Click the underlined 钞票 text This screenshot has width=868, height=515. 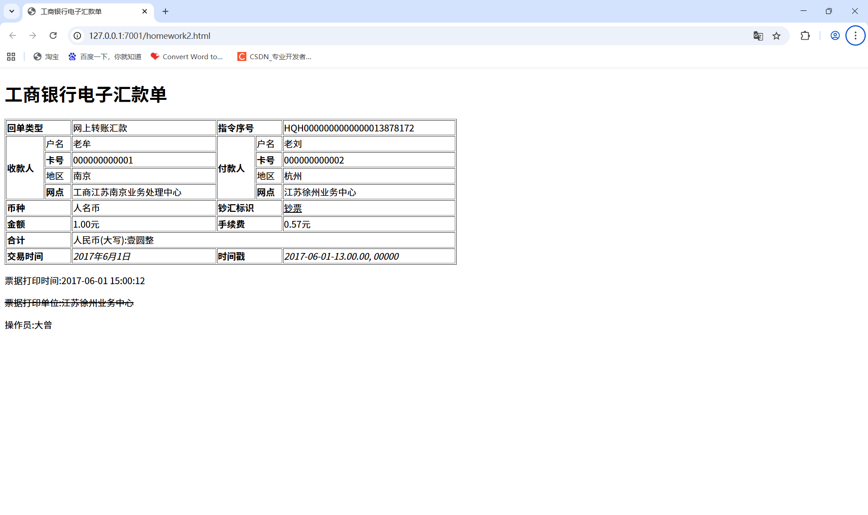point(292,208)
